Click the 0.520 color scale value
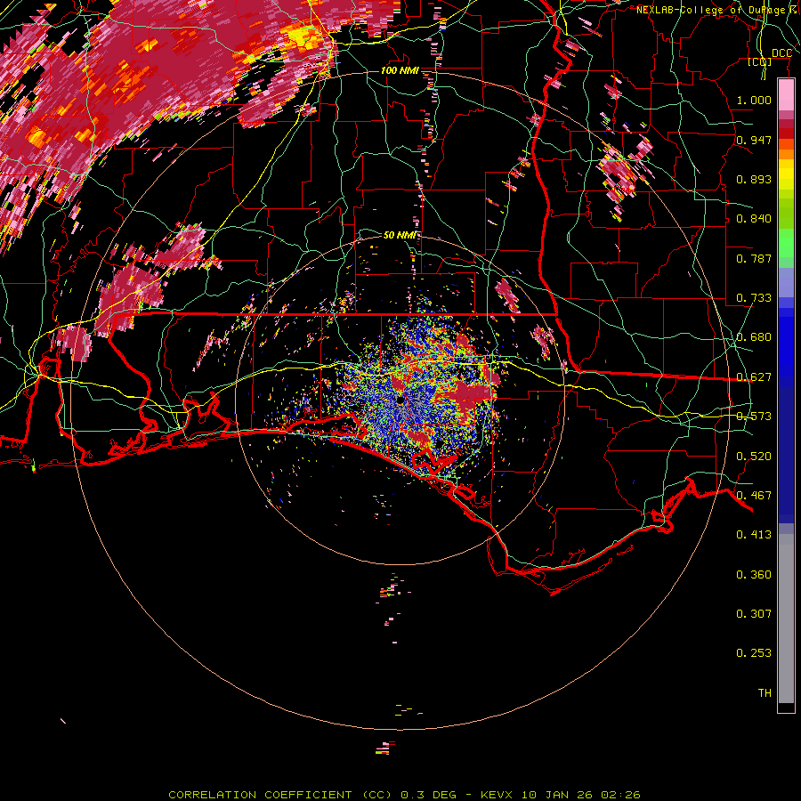This screenshot has width=801, height=801. [x=754, y=457]
